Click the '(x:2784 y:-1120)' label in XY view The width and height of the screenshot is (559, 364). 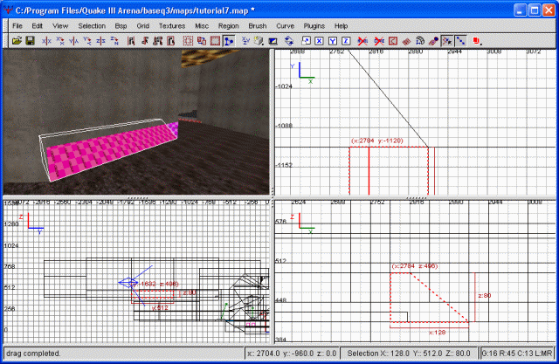click(376, 141)
